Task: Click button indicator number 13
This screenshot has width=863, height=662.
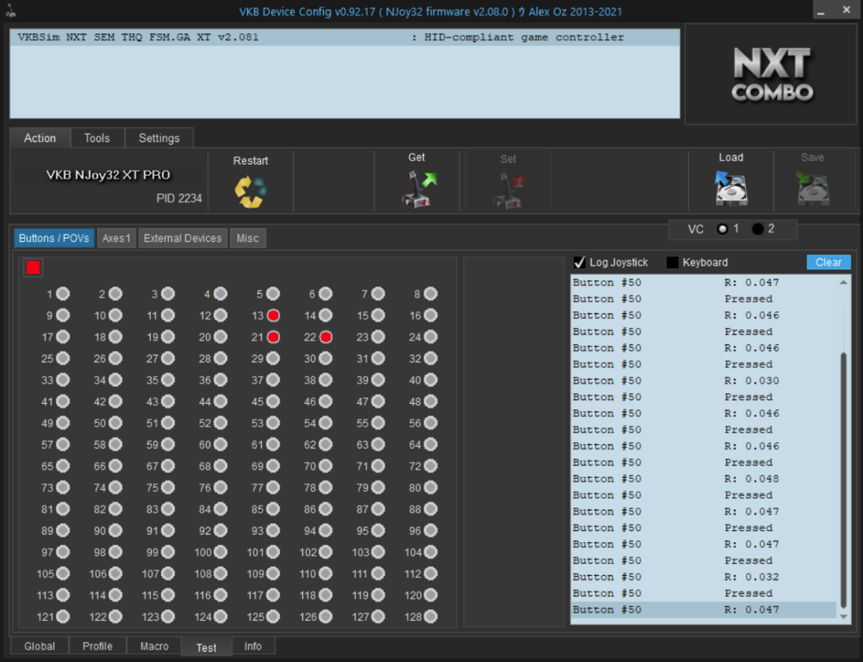Action: [x=273, y=316]
